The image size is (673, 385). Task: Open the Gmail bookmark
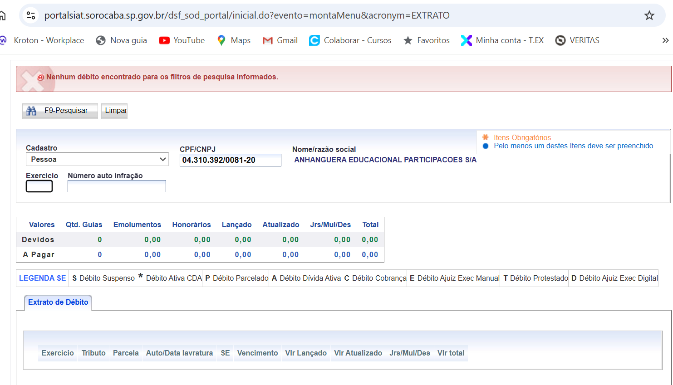(x=280, y=40)
